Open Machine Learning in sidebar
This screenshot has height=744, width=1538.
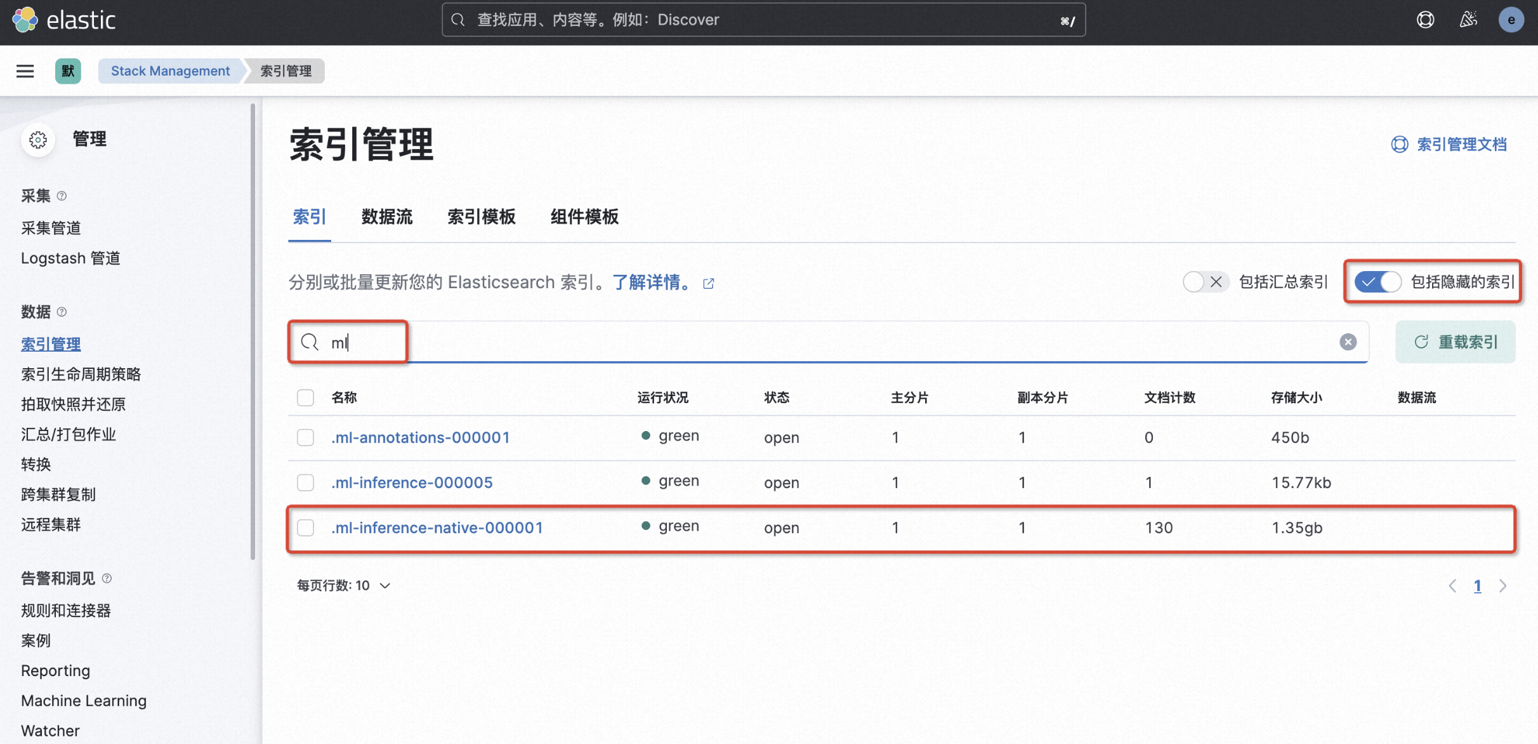[84, 701]
